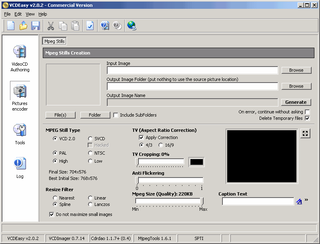
Task: Click the Open file folder icon
Action: click(23, 26)
